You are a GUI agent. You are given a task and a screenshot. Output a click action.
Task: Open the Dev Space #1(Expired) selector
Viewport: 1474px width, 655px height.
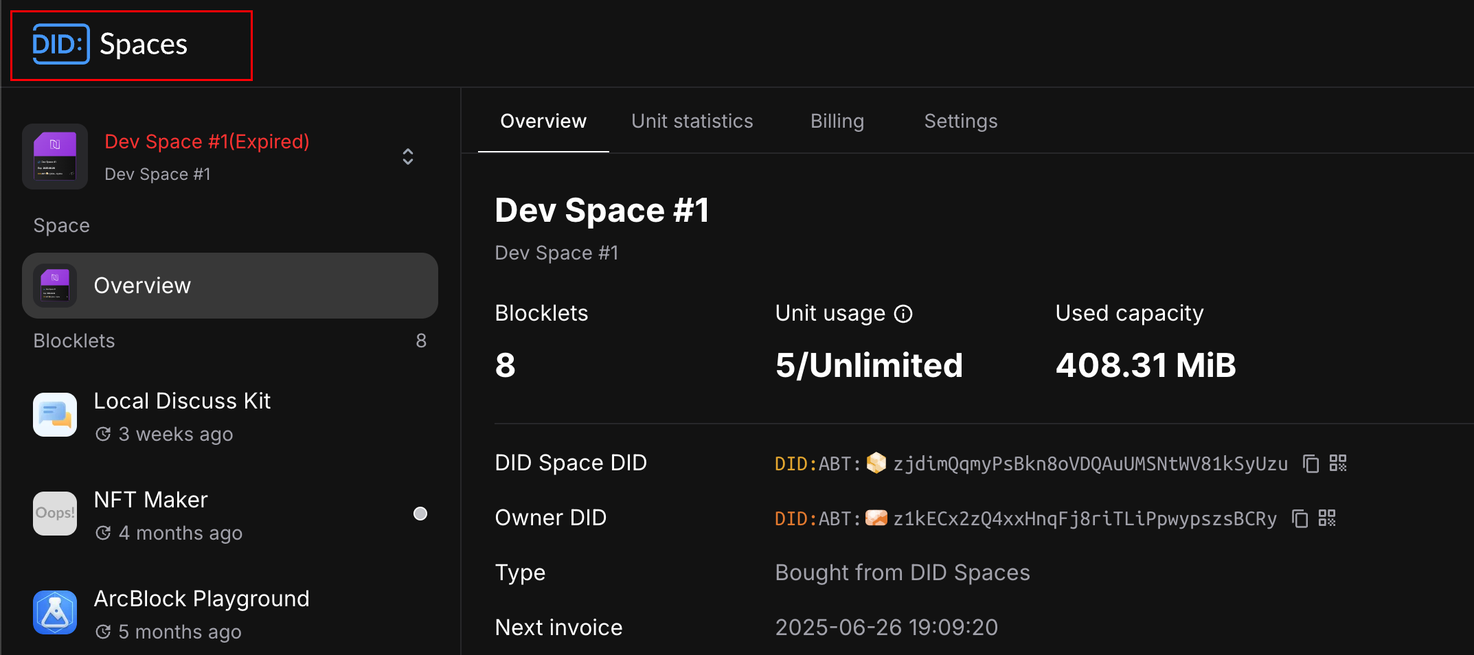tap(206, 142)
